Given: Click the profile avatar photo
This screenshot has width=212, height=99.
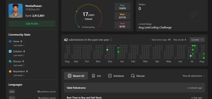Looking at the screenshot, I should [16, 11].
